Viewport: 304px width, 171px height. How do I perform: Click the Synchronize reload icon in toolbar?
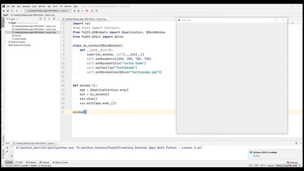[x=12, y=11]
